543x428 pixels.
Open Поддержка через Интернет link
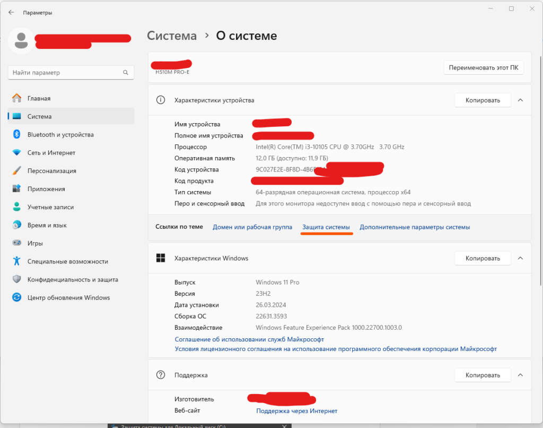point(297,410)
